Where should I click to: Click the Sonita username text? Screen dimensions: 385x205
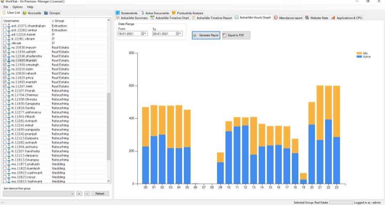pyautogui.click(x=23, y=108)
